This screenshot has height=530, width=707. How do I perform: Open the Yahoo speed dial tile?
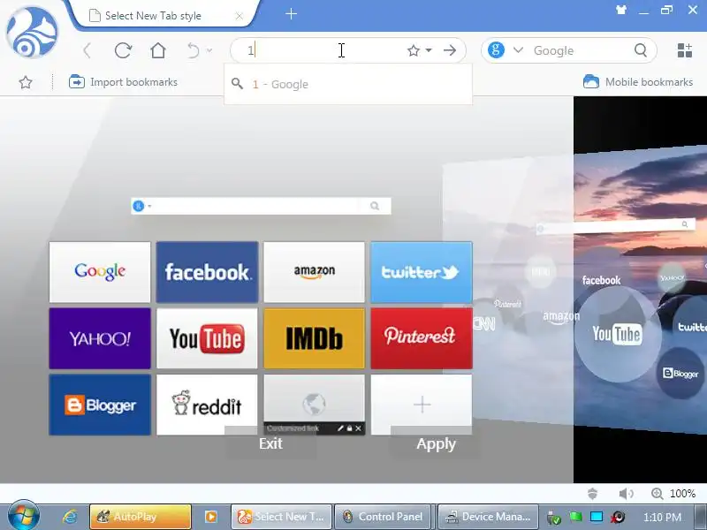click(100, 338)
